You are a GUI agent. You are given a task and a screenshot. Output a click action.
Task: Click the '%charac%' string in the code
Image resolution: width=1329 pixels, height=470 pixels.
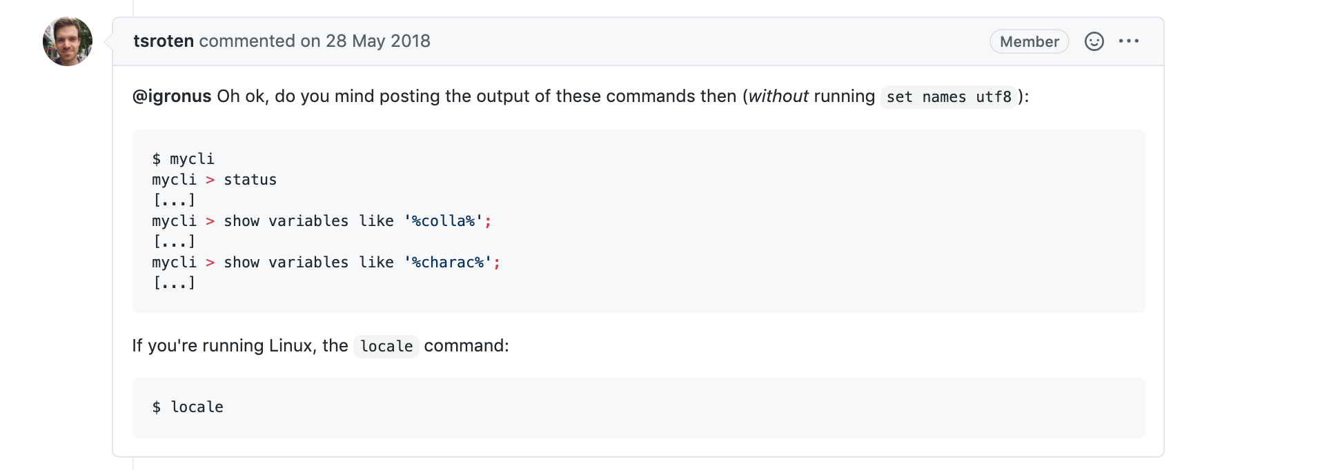[x=448, y=263]
